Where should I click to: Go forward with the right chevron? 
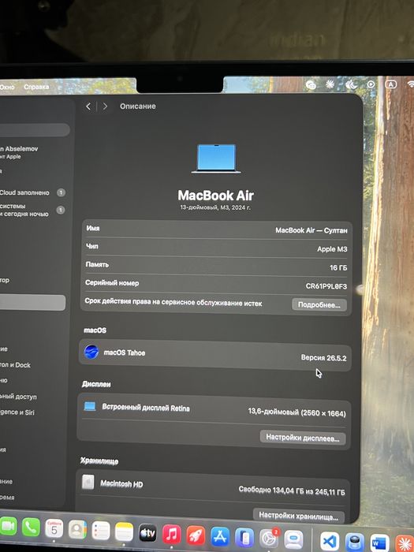click(x=105, y=106)
